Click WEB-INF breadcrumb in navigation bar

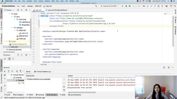[x=38, y=6]
